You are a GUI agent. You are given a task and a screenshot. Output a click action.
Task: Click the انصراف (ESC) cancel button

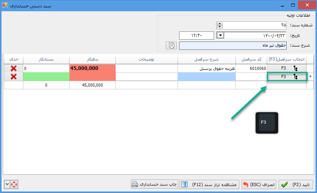259,184
